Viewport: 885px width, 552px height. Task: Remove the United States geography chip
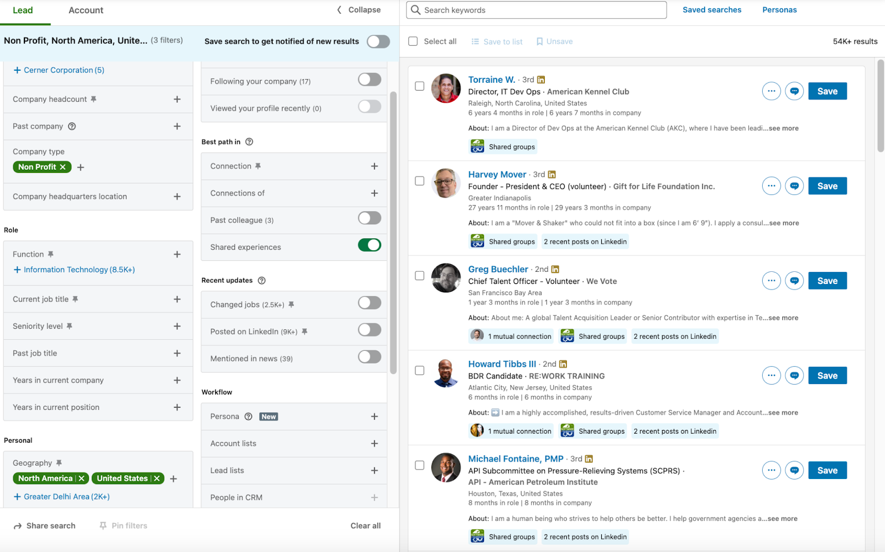point(157,479)
